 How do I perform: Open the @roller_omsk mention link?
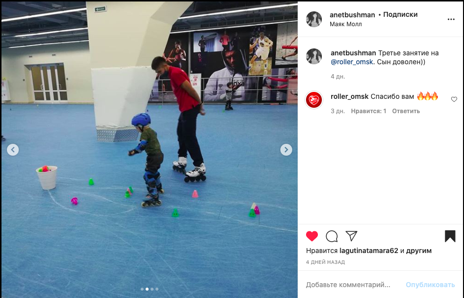click(352, 62)
